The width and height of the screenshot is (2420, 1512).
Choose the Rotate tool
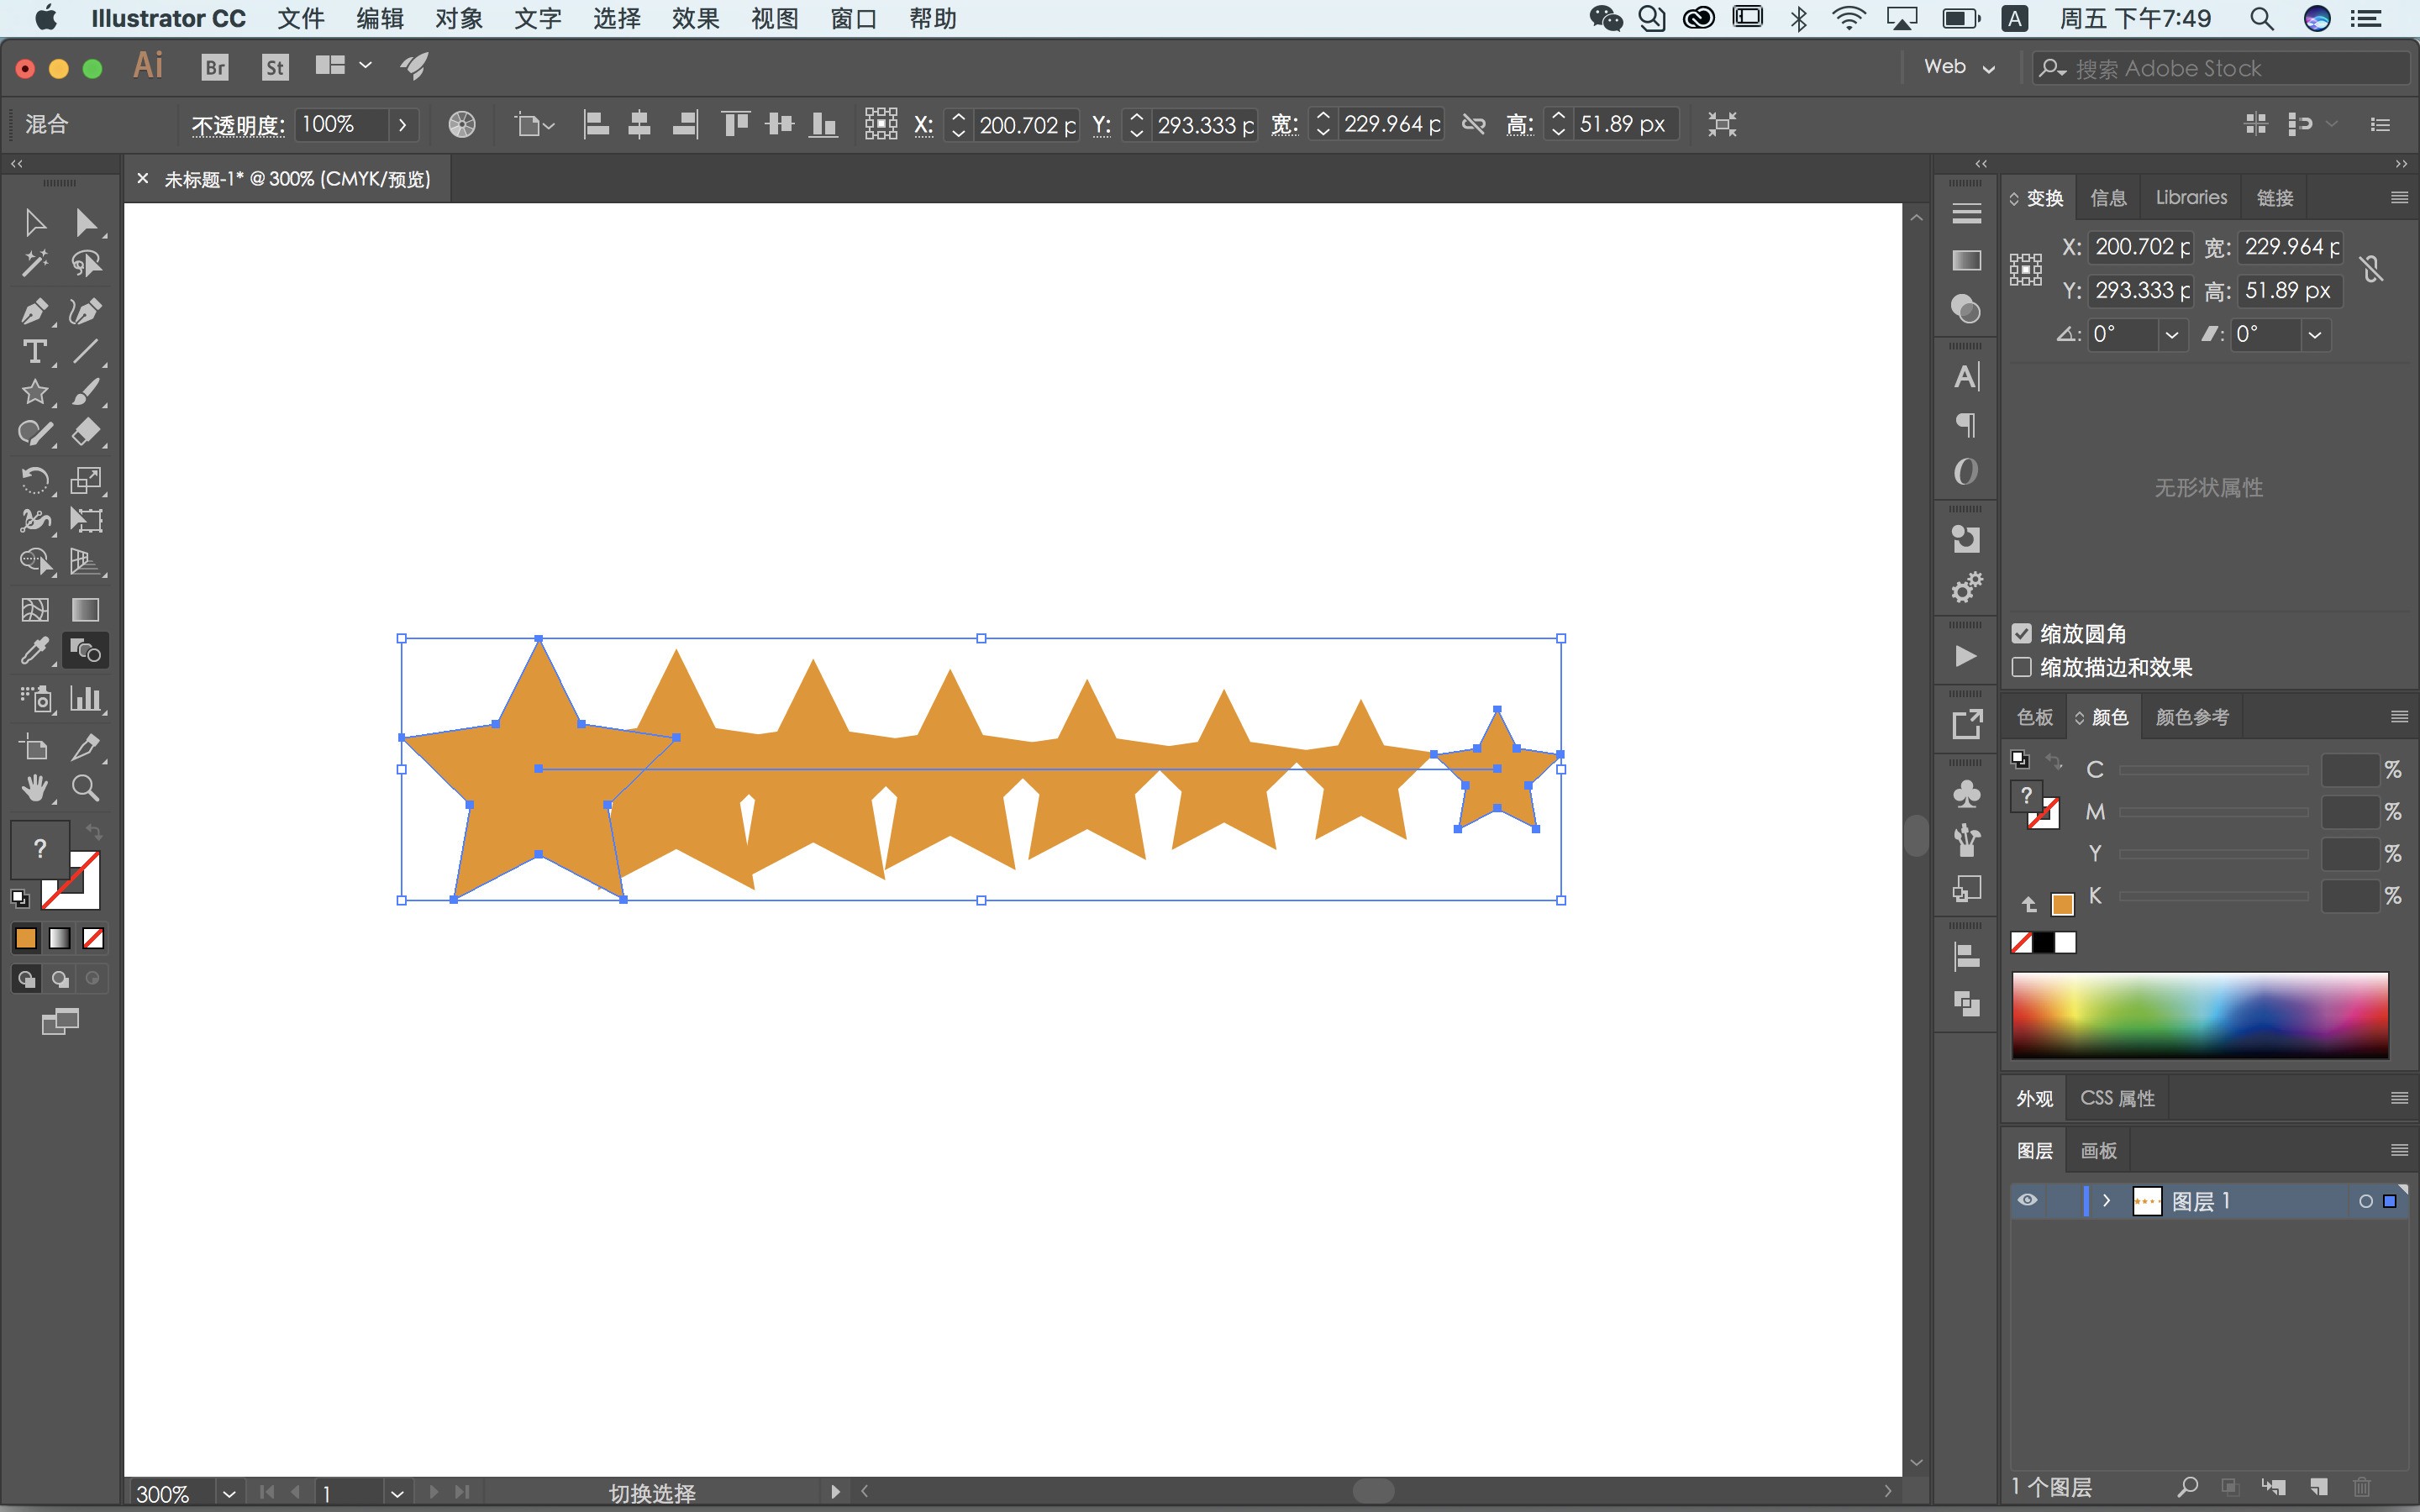[35, 480]
